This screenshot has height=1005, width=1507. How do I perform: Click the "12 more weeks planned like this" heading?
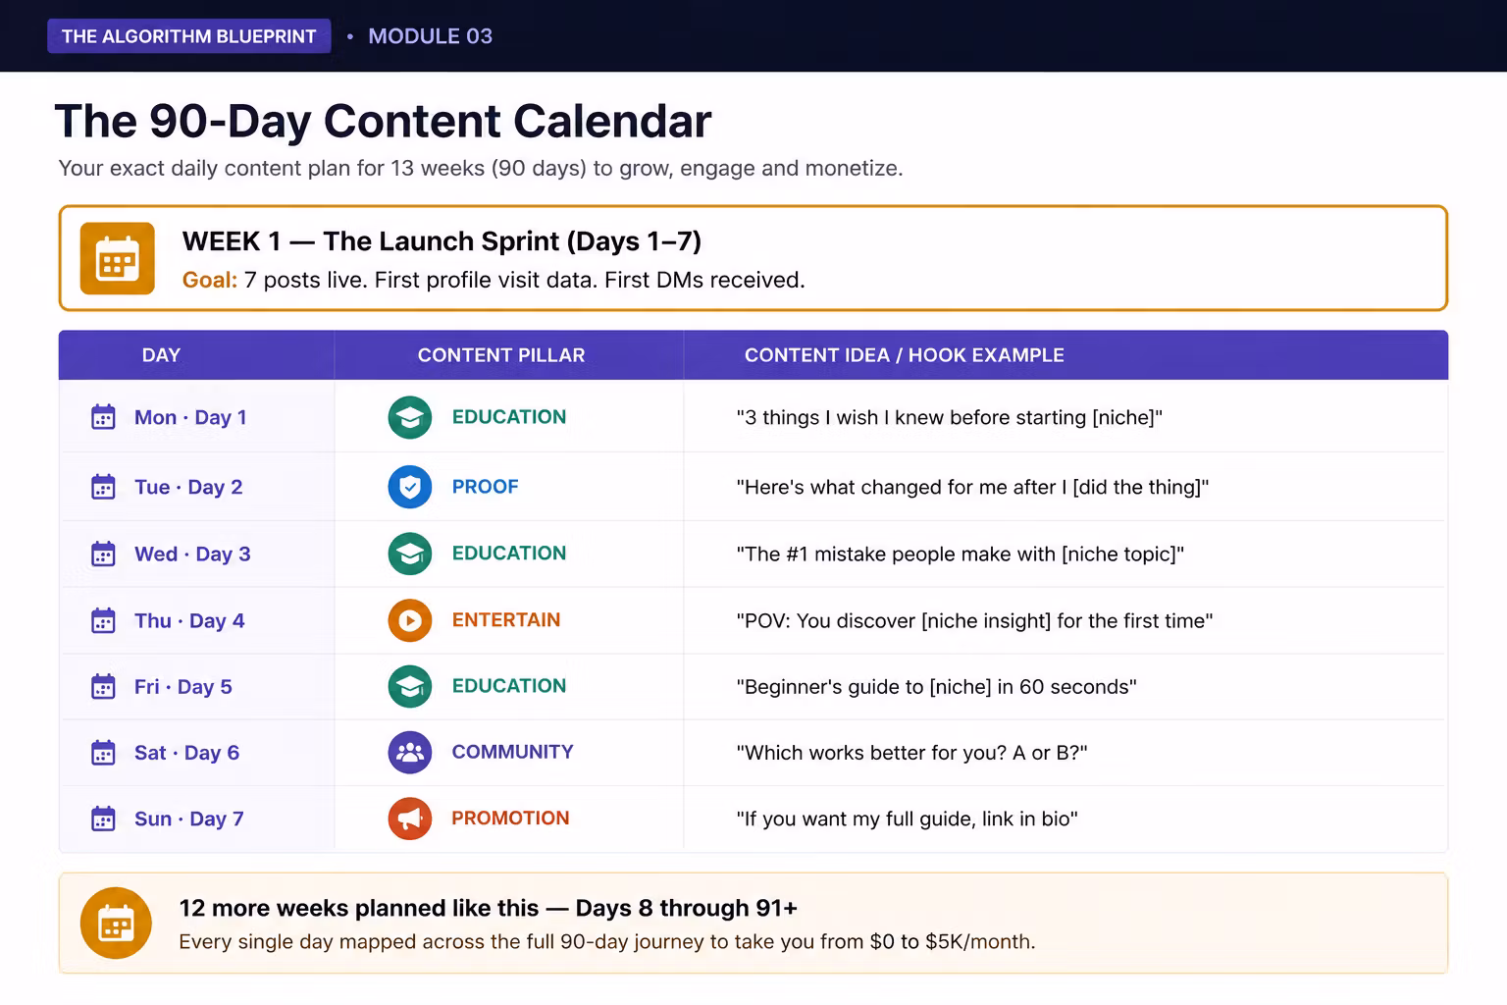[489, 908]
